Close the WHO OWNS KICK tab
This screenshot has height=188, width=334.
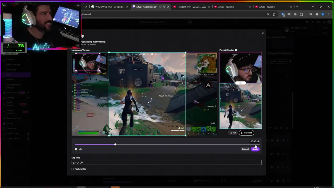pos(127,7)
